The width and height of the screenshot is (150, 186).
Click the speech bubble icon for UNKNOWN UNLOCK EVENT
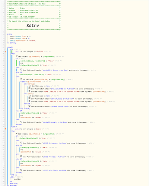point(29,106)
